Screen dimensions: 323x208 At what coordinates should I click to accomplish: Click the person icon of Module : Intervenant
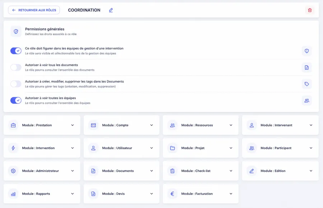[x=252, y=125]
